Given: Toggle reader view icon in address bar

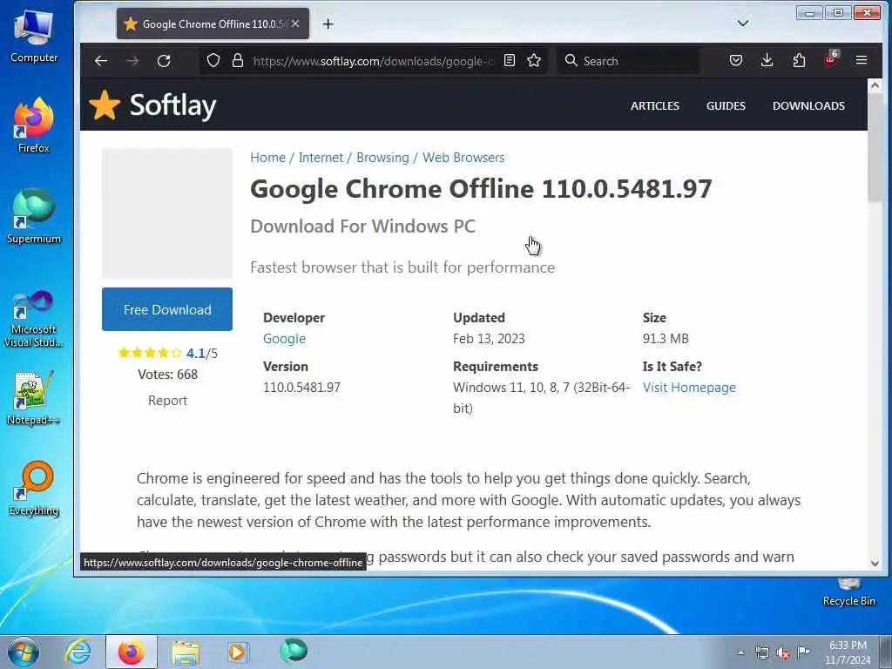Looking at the screenshot, I should click(x=510, y=60).
